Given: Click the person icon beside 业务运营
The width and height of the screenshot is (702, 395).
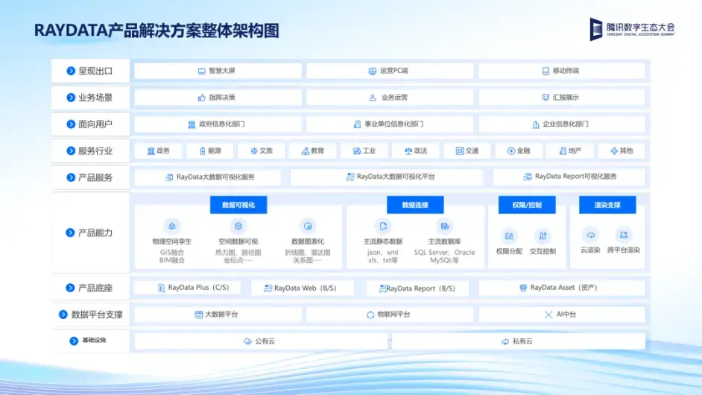Looking at the screenshot, I should 372,97.
